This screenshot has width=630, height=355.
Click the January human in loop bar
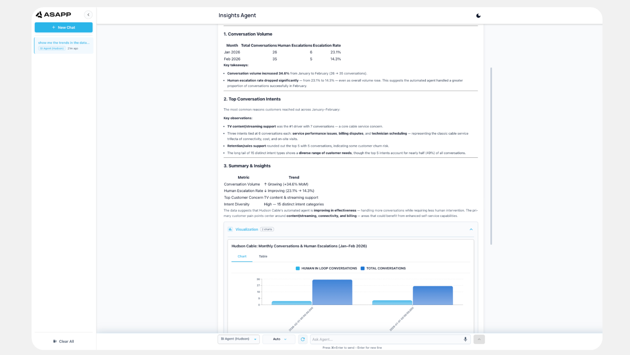(392, 303)
